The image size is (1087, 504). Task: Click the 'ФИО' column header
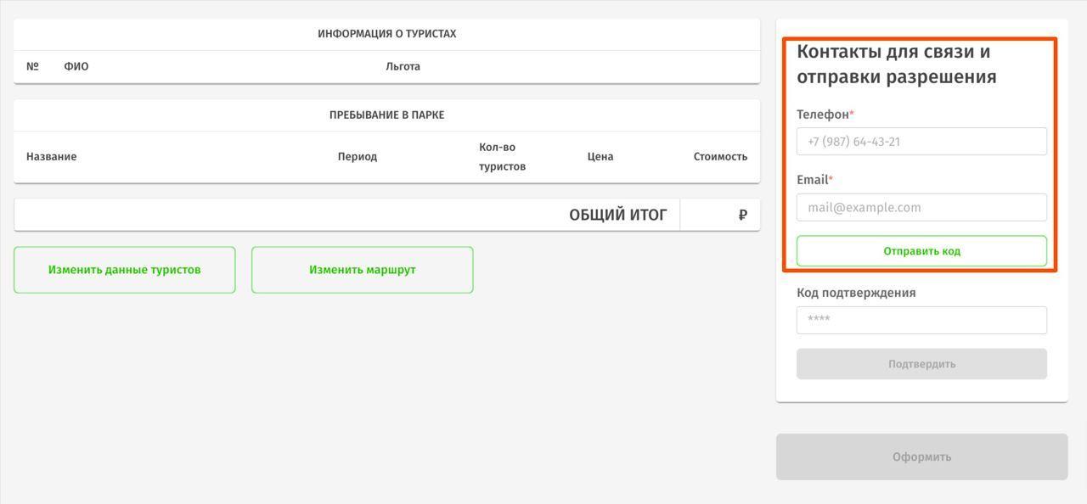click(x=76, y=67)
